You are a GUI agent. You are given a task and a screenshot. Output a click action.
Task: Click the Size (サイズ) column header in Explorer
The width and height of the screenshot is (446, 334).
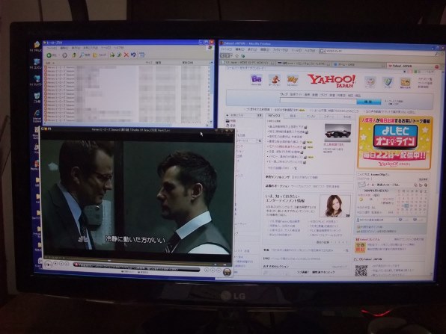(x=149, y=63)
